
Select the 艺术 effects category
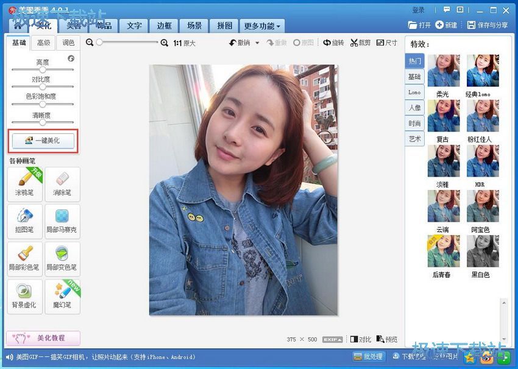[x=414, y=139]
